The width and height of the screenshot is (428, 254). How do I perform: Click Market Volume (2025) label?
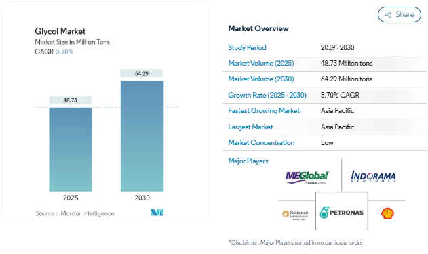261,63
